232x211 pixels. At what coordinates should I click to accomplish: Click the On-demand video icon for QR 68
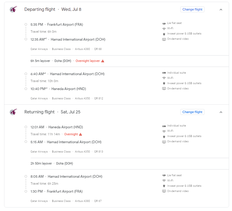point(164,39)
